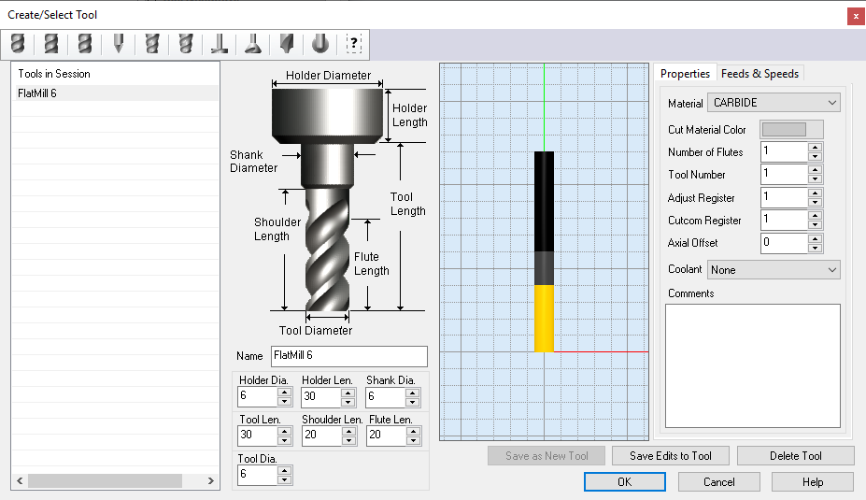
Task: Click the Comments text area
Action: 753,365
